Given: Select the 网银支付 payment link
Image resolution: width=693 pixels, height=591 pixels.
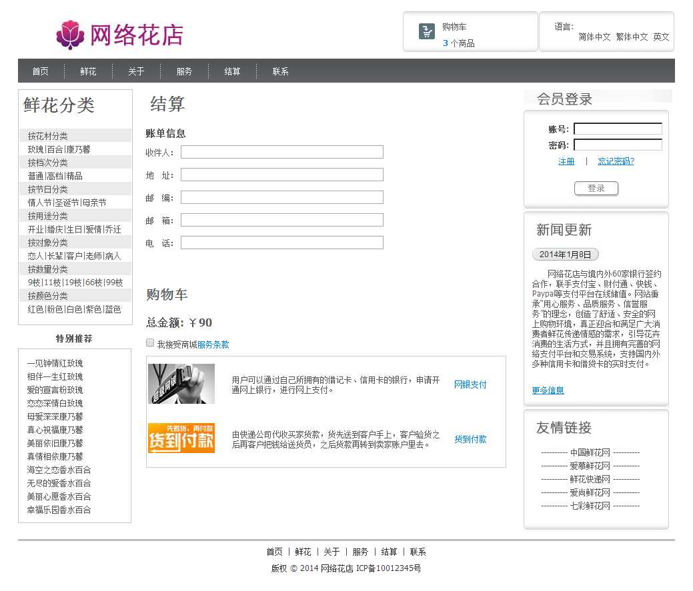Looking at the screenshot, I should 470,384.
